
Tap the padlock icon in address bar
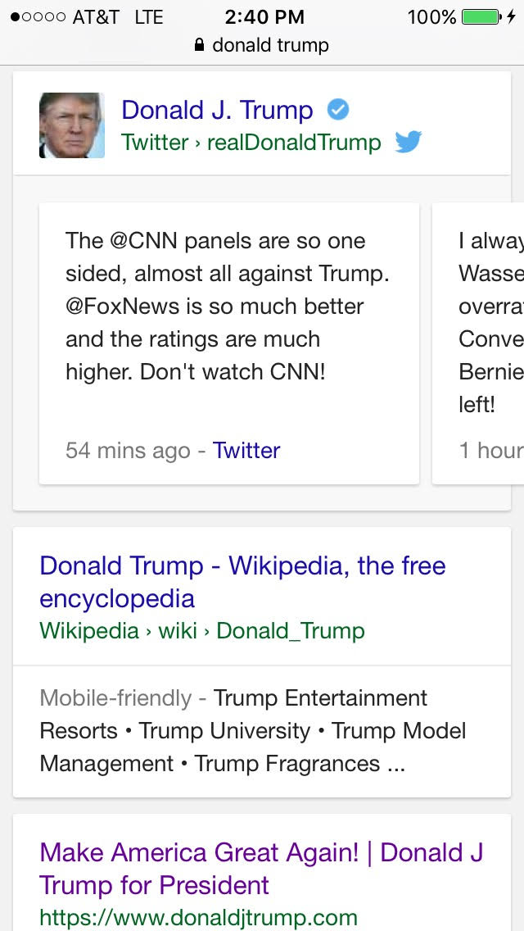199,45
